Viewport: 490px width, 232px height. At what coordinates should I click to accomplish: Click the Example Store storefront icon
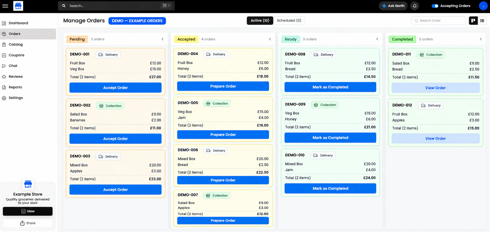(x=28, y=184)
